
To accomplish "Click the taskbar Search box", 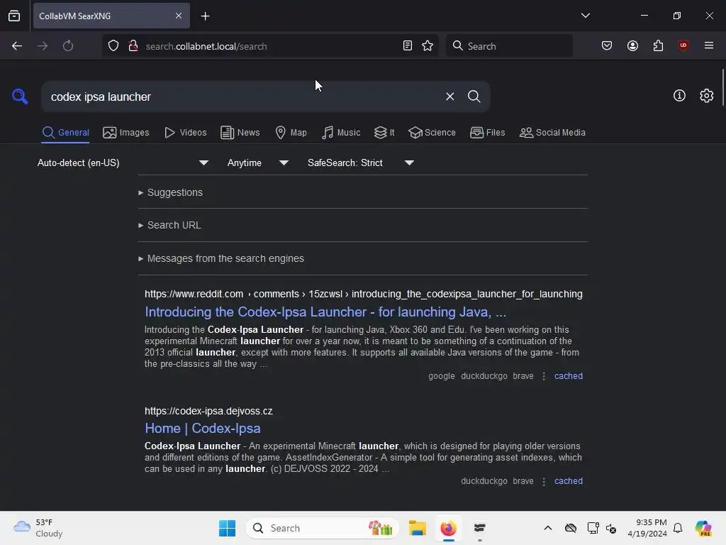I will [323, 528].
